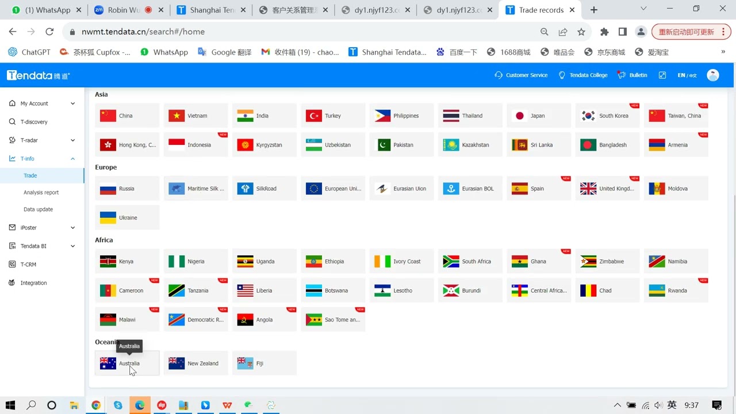Select the New Zealand country card
Image resolution: width=736 pixels, height=414 pixels.
[x=195, y=363]
